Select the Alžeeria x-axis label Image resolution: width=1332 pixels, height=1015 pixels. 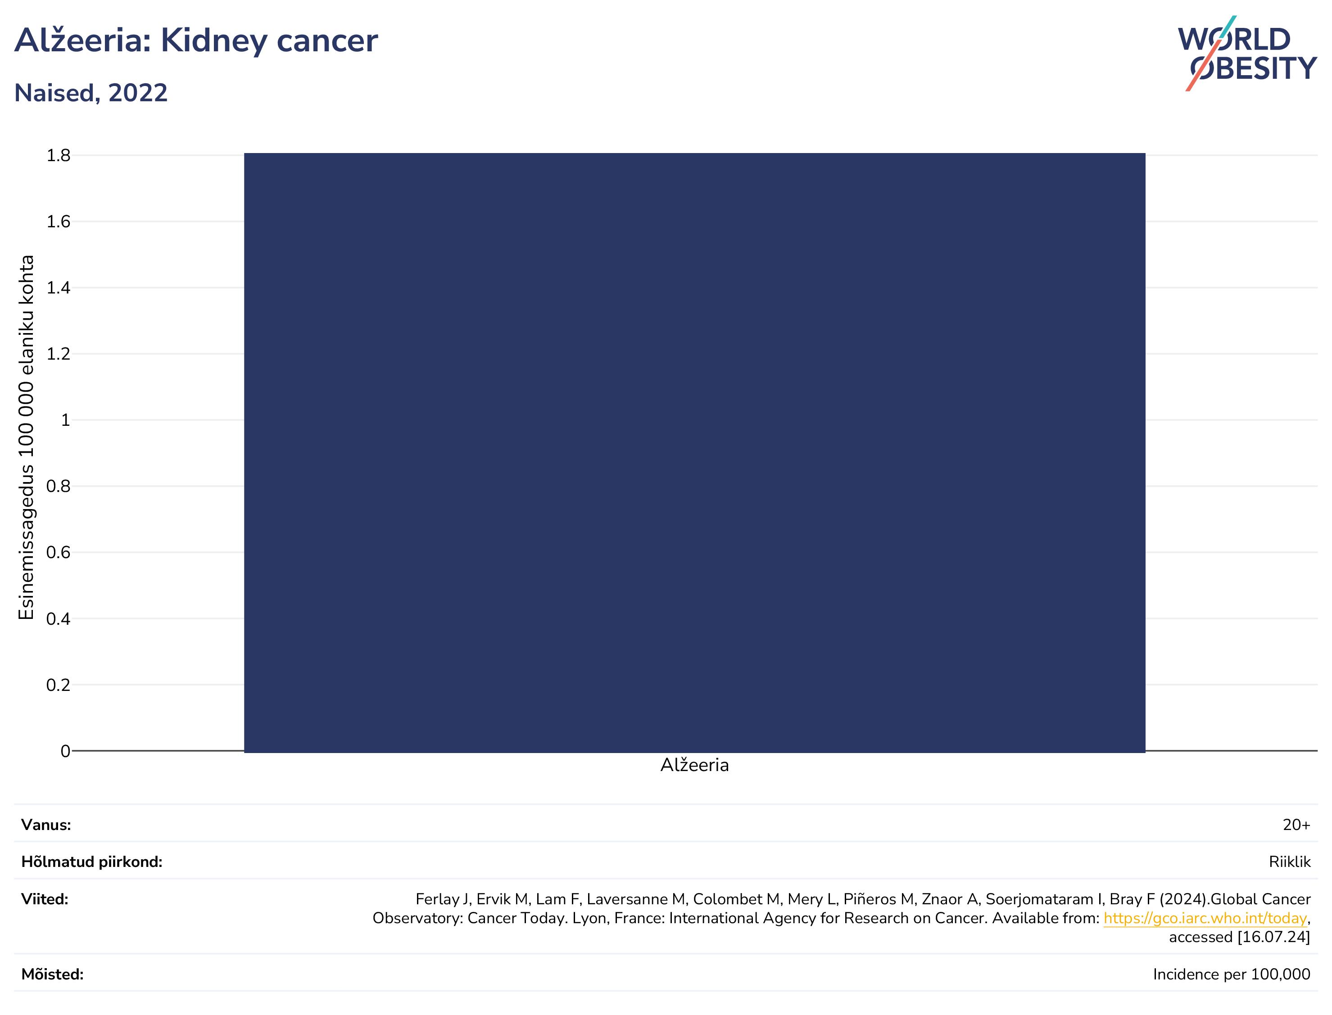pos(694,765)
